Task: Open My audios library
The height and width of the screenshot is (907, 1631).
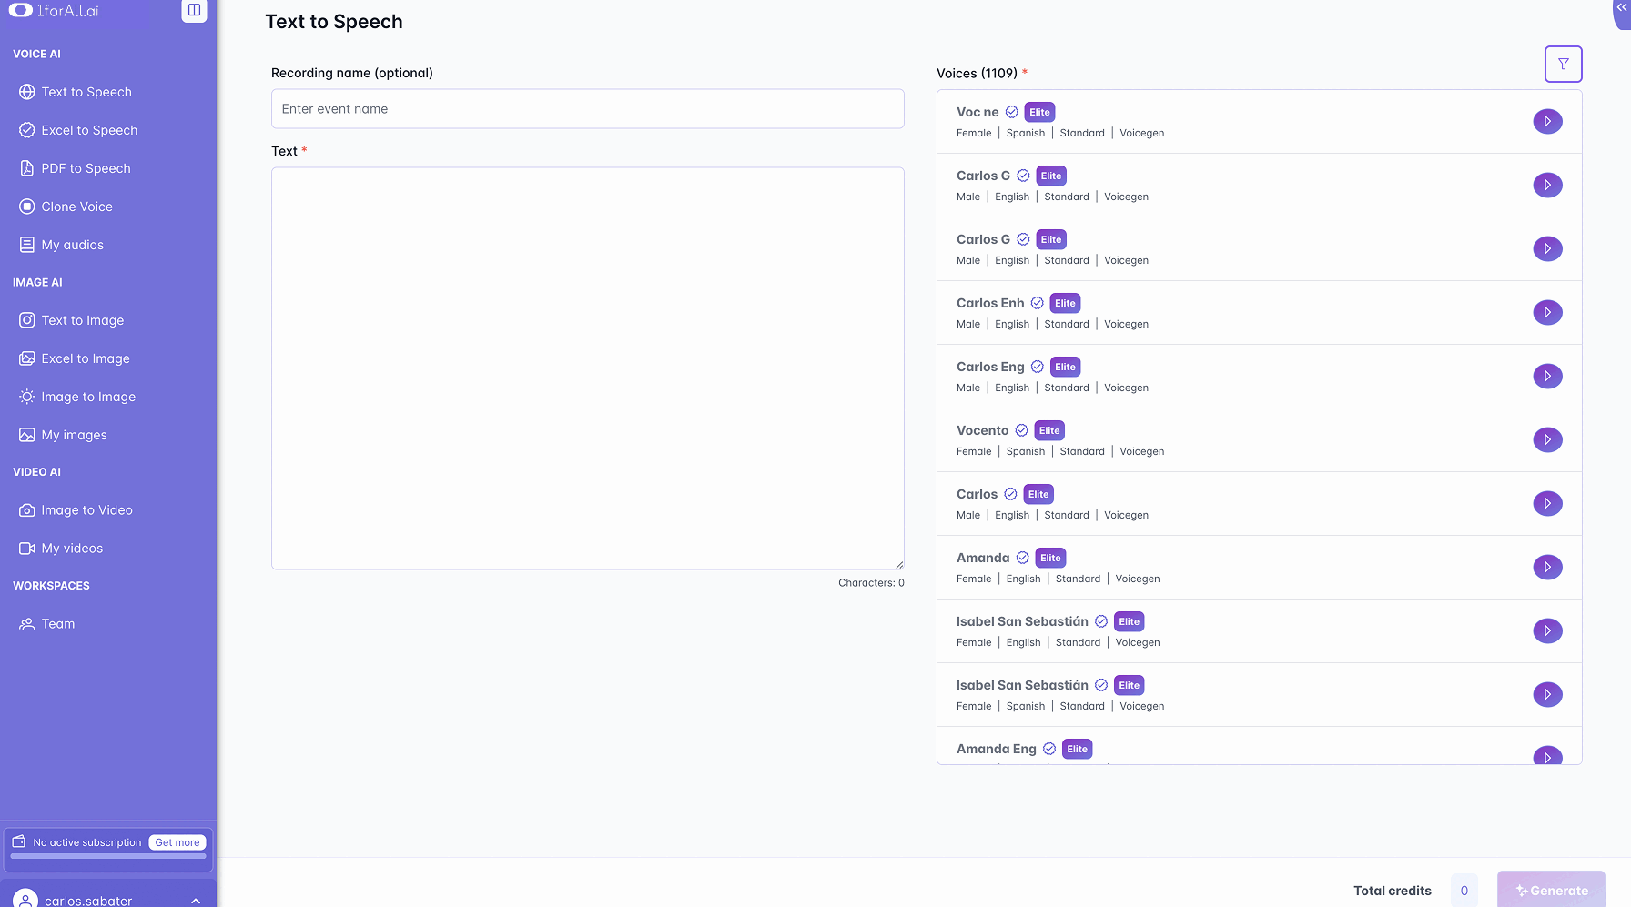Action: 72,245
